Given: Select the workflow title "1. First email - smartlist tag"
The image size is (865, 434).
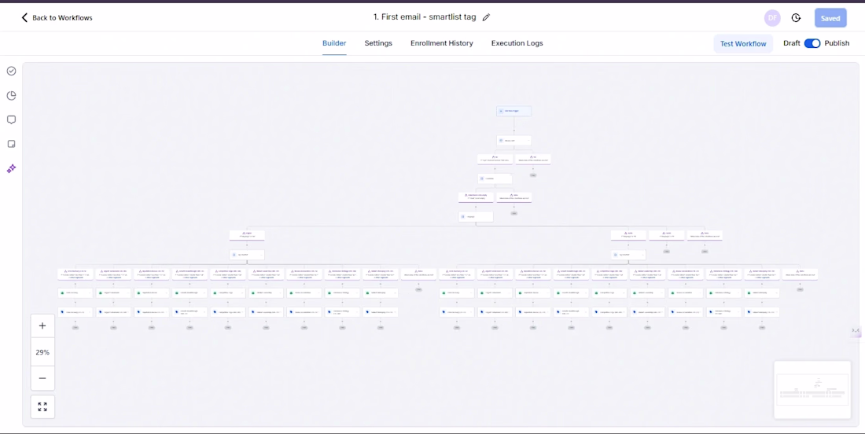Looking at the screenshot, I should (424, 17).
